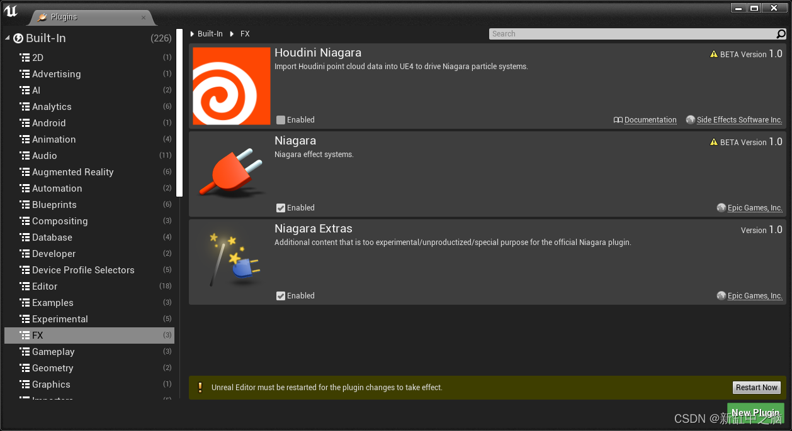Create a New Plugin
The image size is (792, 431).
click(x=755, y=413)
